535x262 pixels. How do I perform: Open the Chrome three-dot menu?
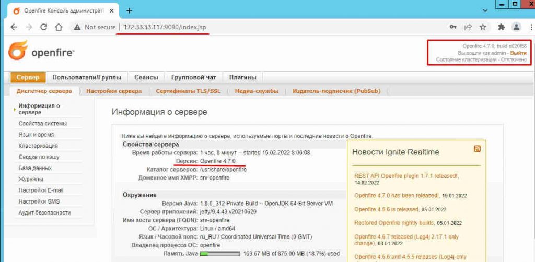tap(530, 27)
